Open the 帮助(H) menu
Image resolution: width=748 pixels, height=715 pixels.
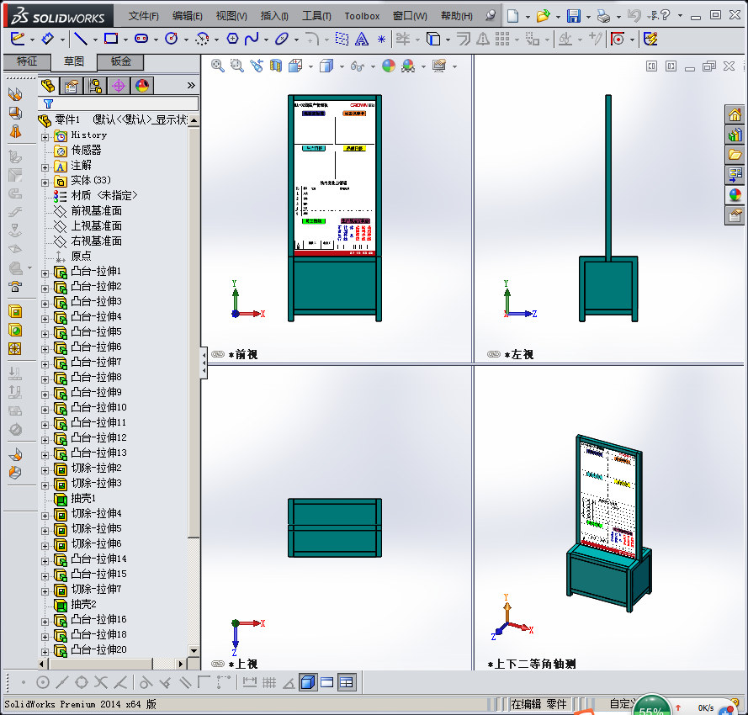coord(457,16)
